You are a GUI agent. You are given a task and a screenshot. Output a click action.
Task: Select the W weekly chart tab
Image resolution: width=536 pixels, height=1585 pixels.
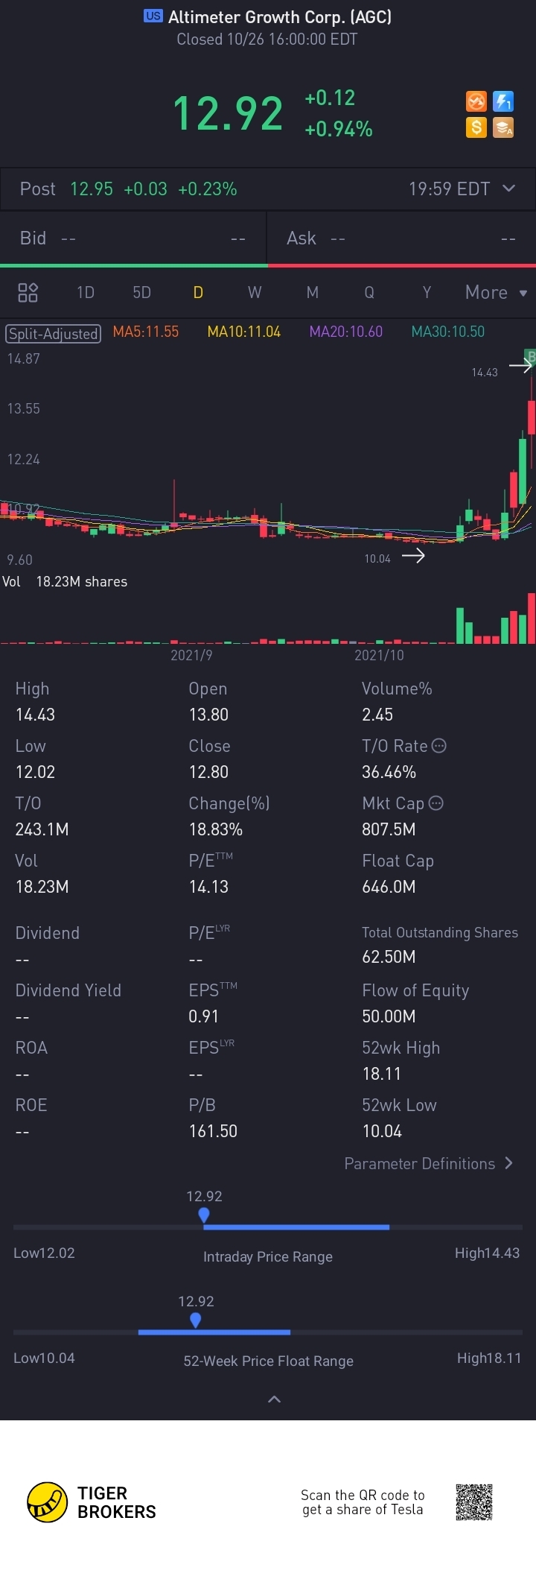255,292
